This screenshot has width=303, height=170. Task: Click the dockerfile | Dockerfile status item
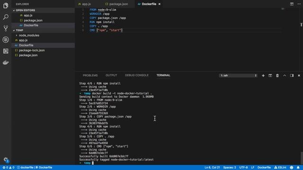click(x=35, y=168)
